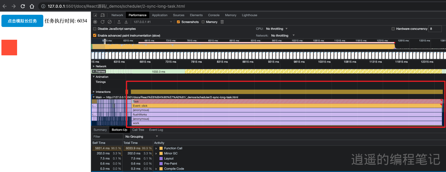
Task: Check the Hardware concurrency checkbox
Action: (393, 29)
